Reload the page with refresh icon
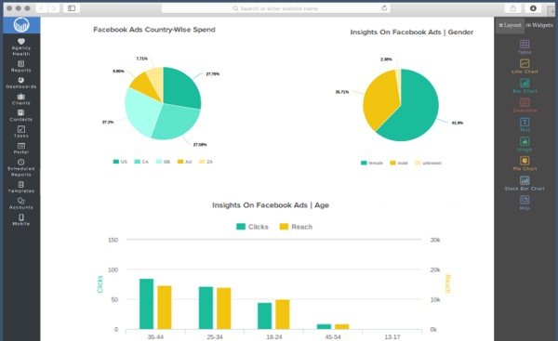The image size is (558, 341). pyautogui.click(x=384, y=8)
